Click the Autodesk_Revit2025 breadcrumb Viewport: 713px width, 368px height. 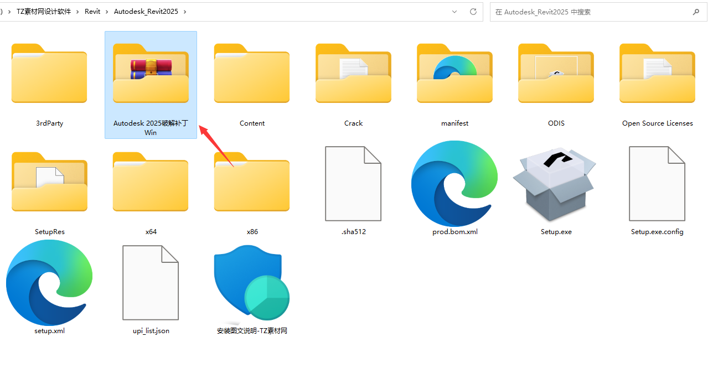[146, 12]
